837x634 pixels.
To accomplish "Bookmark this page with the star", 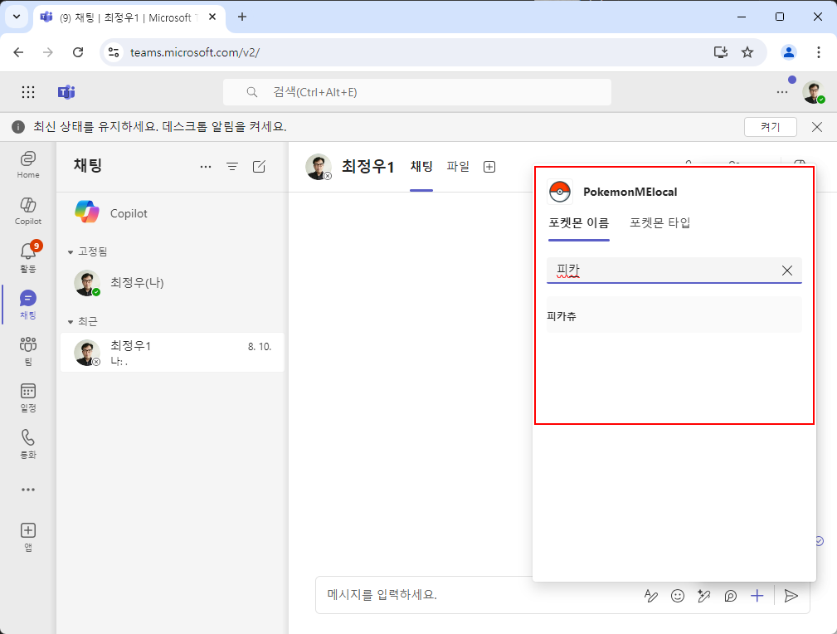I will tap(747, 52).
